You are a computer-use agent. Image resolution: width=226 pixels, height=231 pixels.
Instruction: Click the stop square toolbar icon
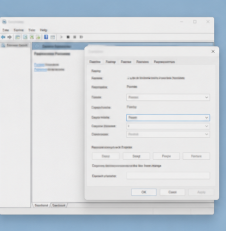(68, 37)
